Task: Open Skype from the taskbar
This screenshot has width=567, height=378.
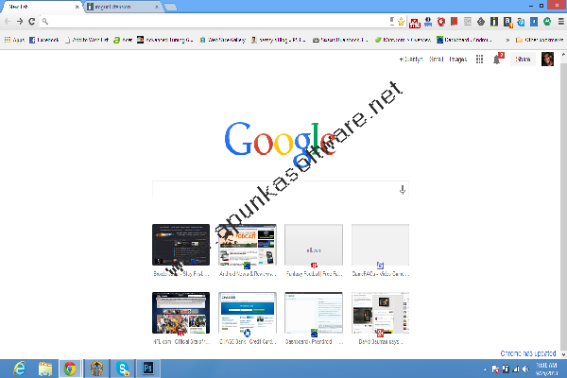Action: tap(123, 369)
